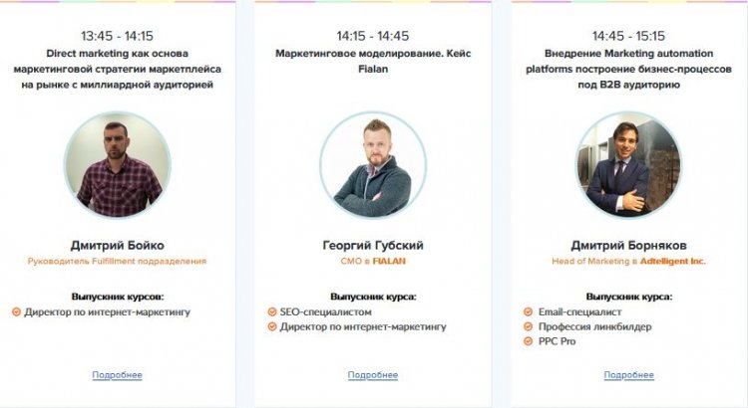The image size is (748, 408).
Task: Click checkmark icon in Дмитрий Бойко's course list
Action: (16, 312)
